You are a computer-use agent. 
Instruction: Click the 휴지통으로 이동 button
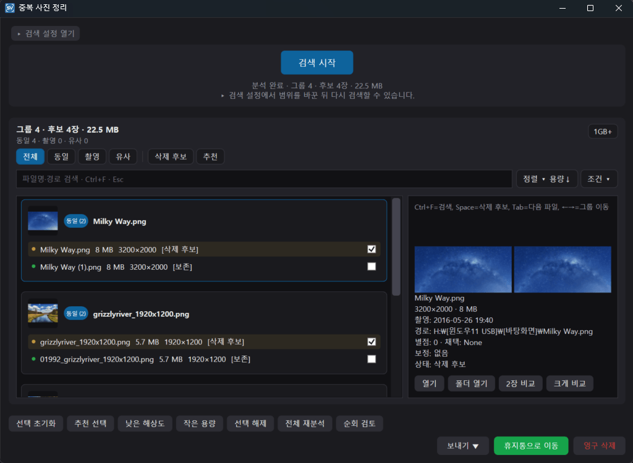(531, 446)
